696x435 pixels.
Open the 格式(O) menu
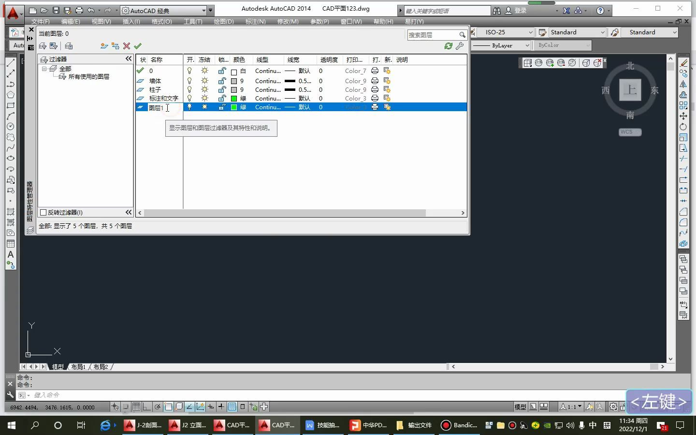[x=161, y=21]
